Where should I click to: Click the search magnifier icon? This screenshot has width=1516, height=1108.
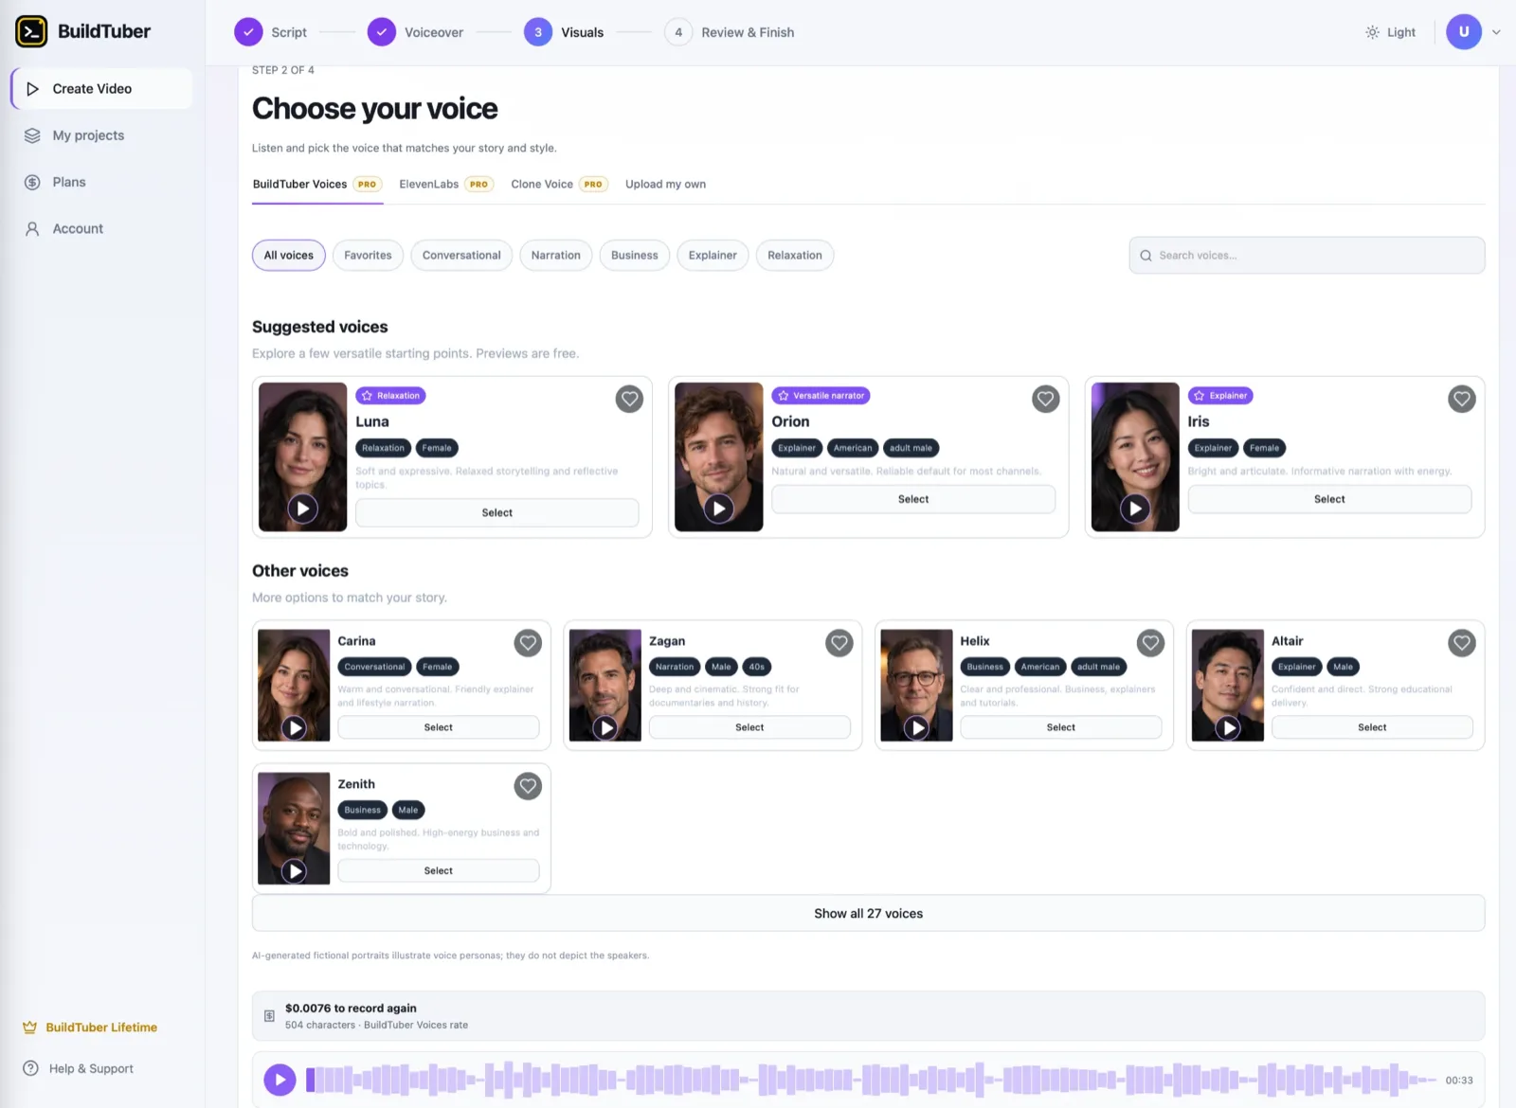[1146, 256]
